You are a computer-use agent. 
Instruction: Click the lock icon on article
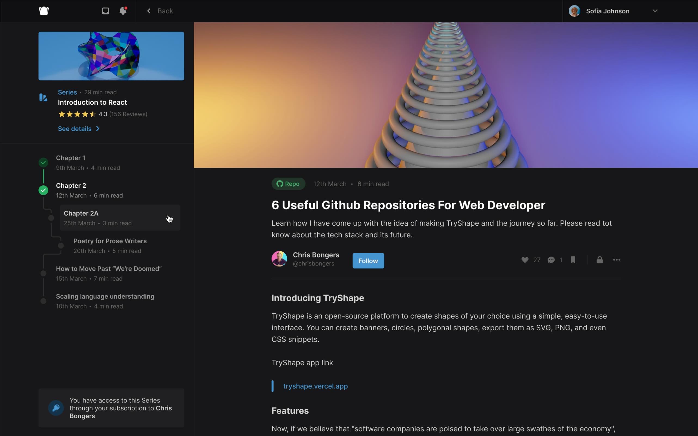tap(599, 259)
